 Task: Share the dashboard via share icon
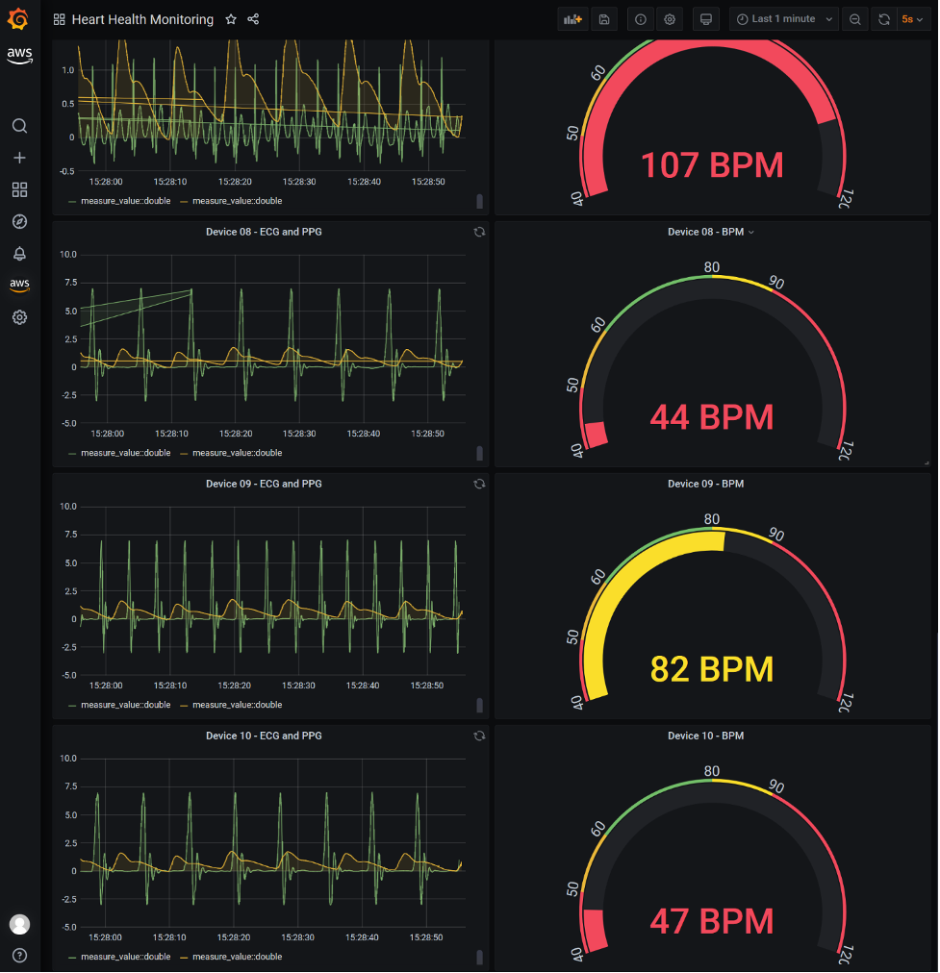253,19
